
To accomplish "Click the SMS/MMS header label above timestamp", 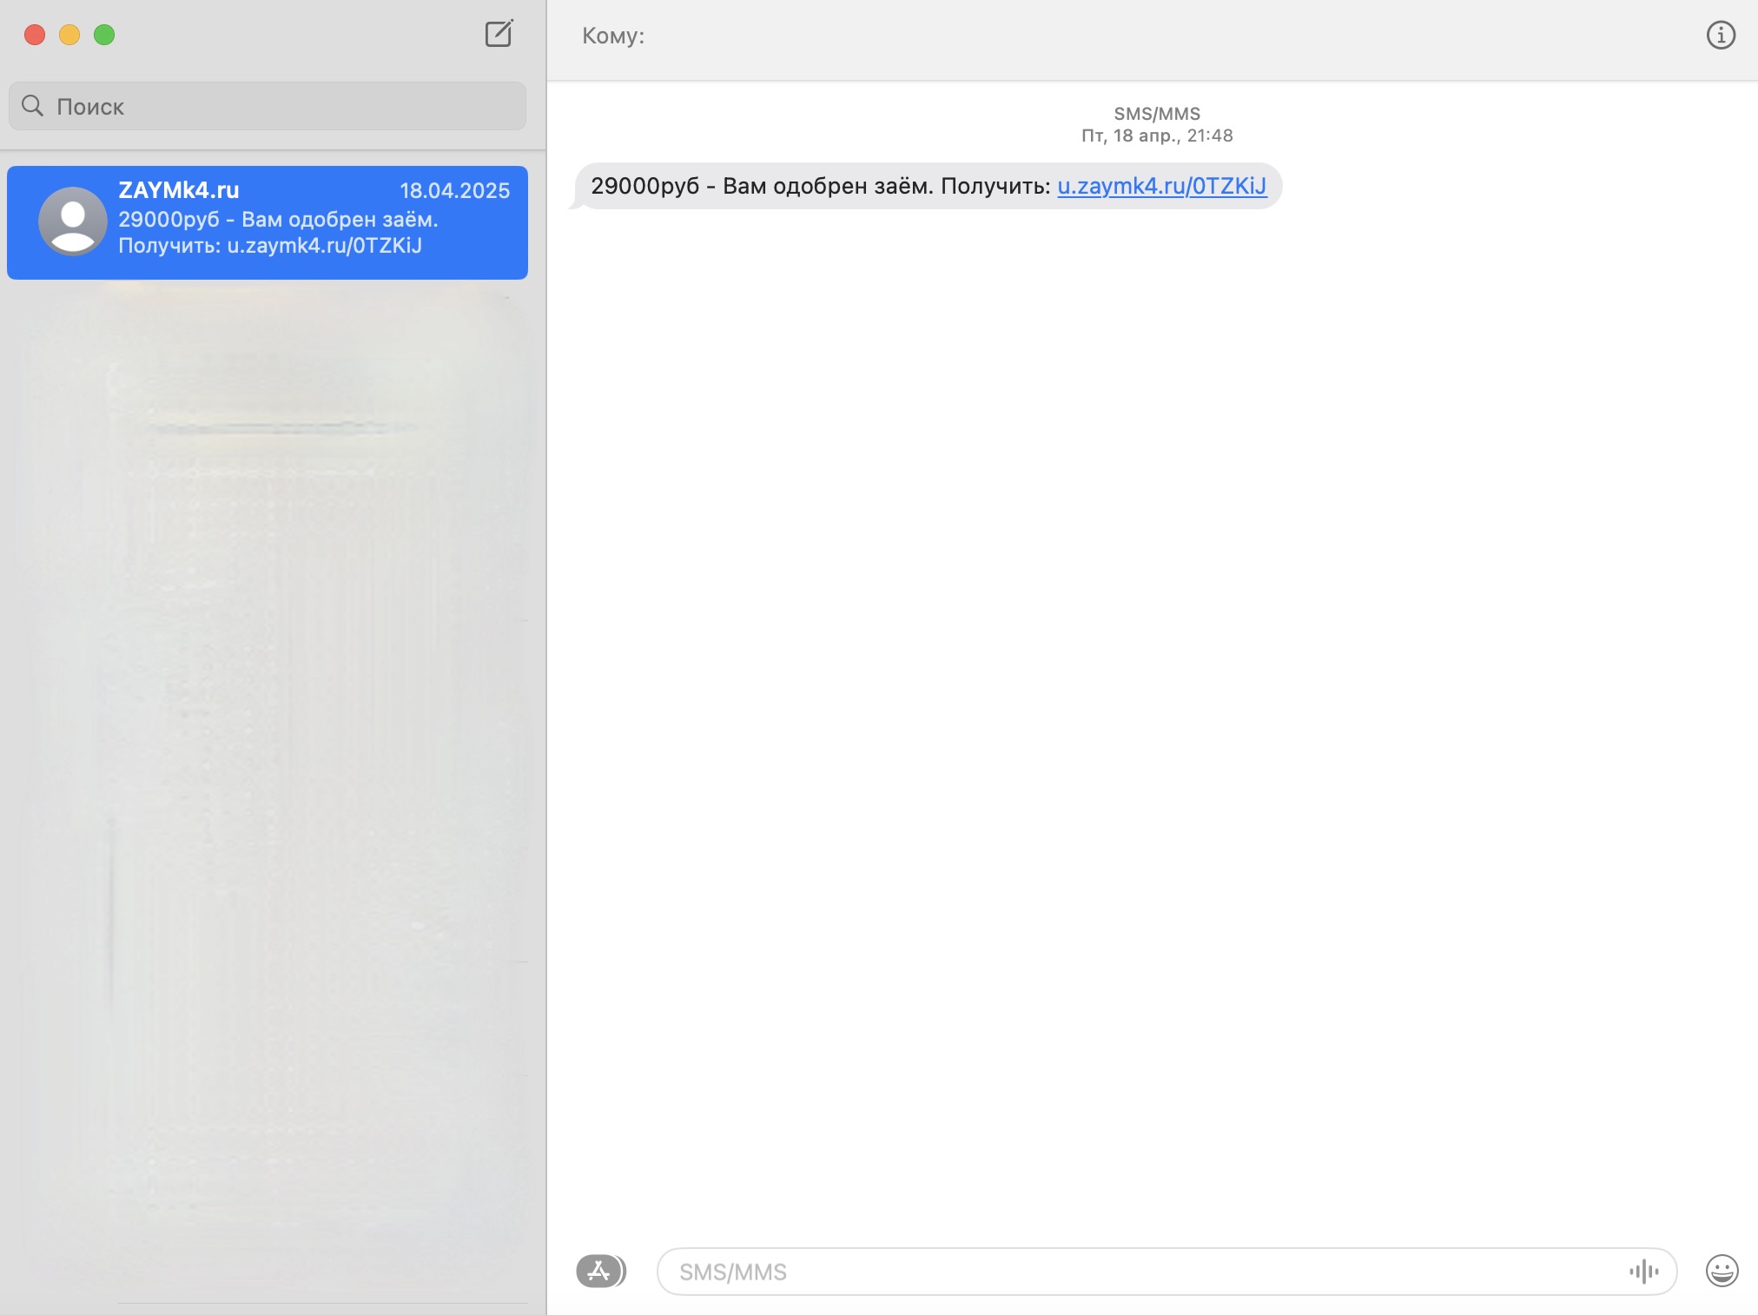I will (1157, 114).
